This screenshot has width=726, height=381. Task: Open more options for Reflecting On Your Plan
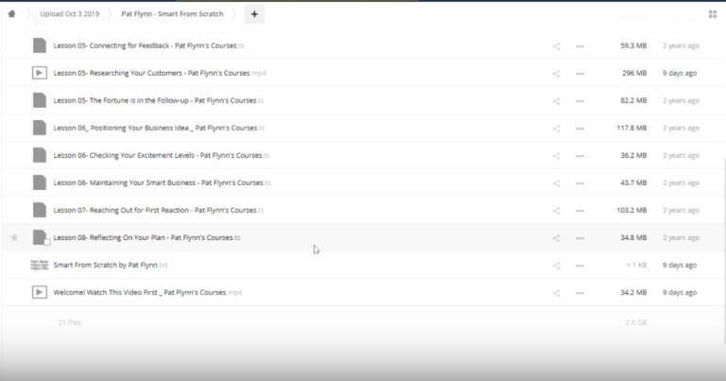(x=579, y=238)
